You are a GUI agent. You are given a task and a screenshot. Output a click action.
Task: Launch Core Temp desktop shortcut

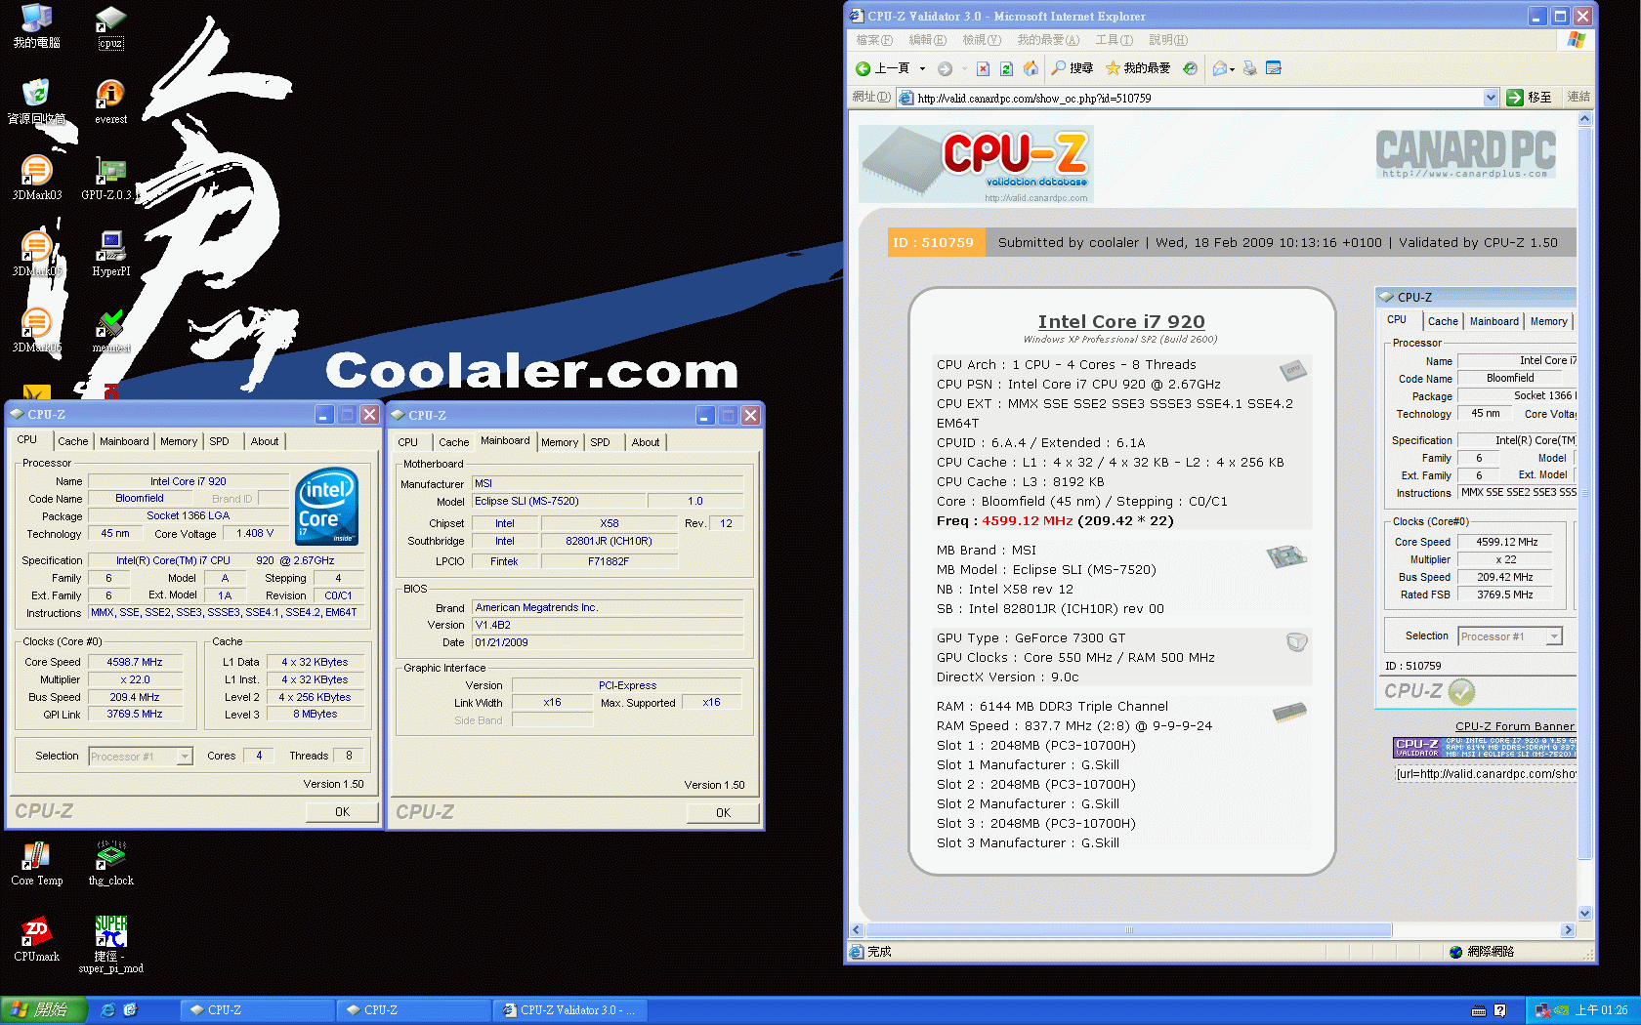coord(36,863)
